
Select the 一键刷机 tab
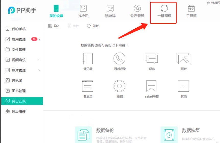click(x=164, y=11)
